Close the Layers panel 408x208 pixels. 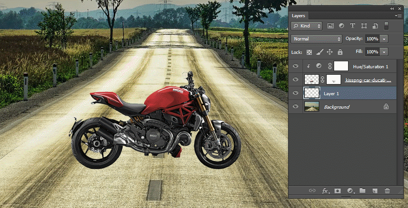click(x=400, y=8)
